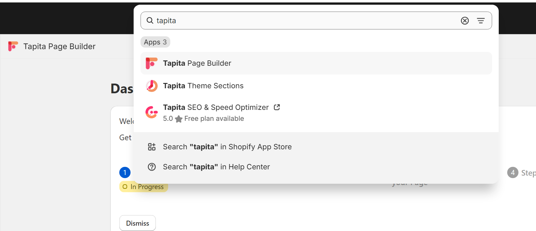Open Tapita SEO & Speed Optimizer result
536x231 pixels.
point(216,107)
